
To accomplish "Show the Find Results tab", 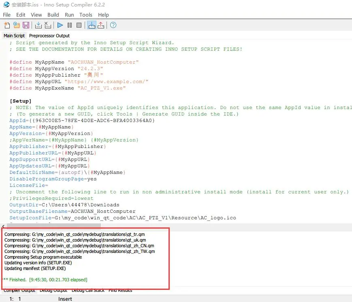I will 120,290.
